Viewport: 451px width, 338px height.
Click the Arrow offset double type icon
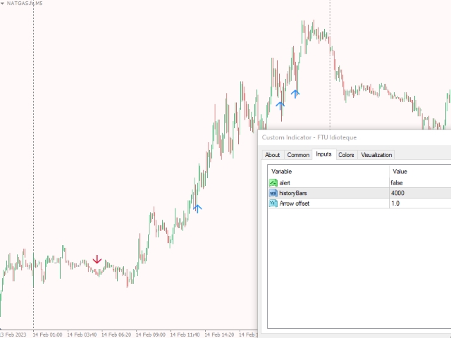(273, 204)
